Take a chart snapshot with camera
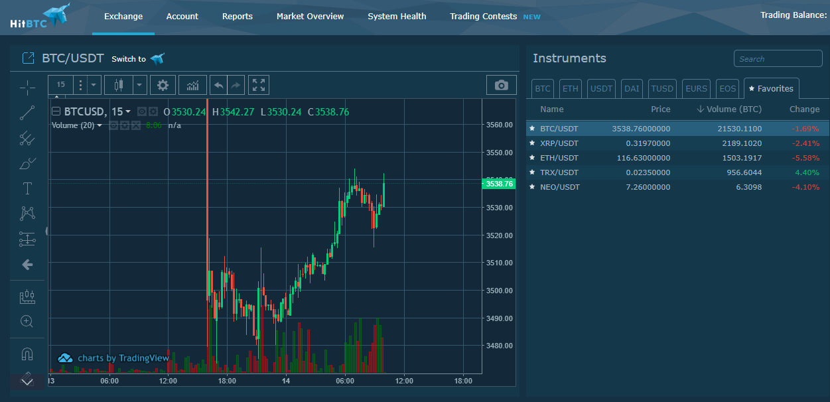Image resolution: width=830 pixels, height=402 pixels. pos(502,85)
